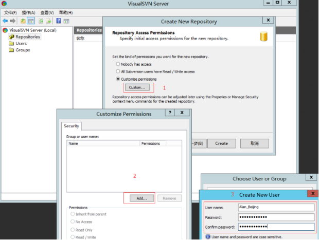Open the 操作(A) menu
This screenshot has width=319, height=240.
pyautogui.click(x=28, y=13)
